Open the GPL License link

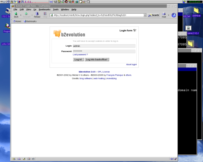click(x=104, y=72)
